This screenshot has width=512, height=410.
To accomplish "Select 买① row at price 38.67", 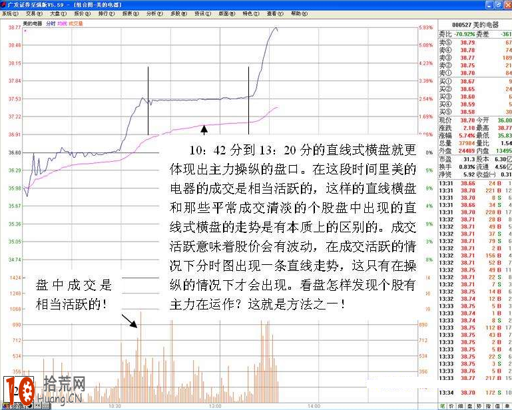I will coord(475,81).
